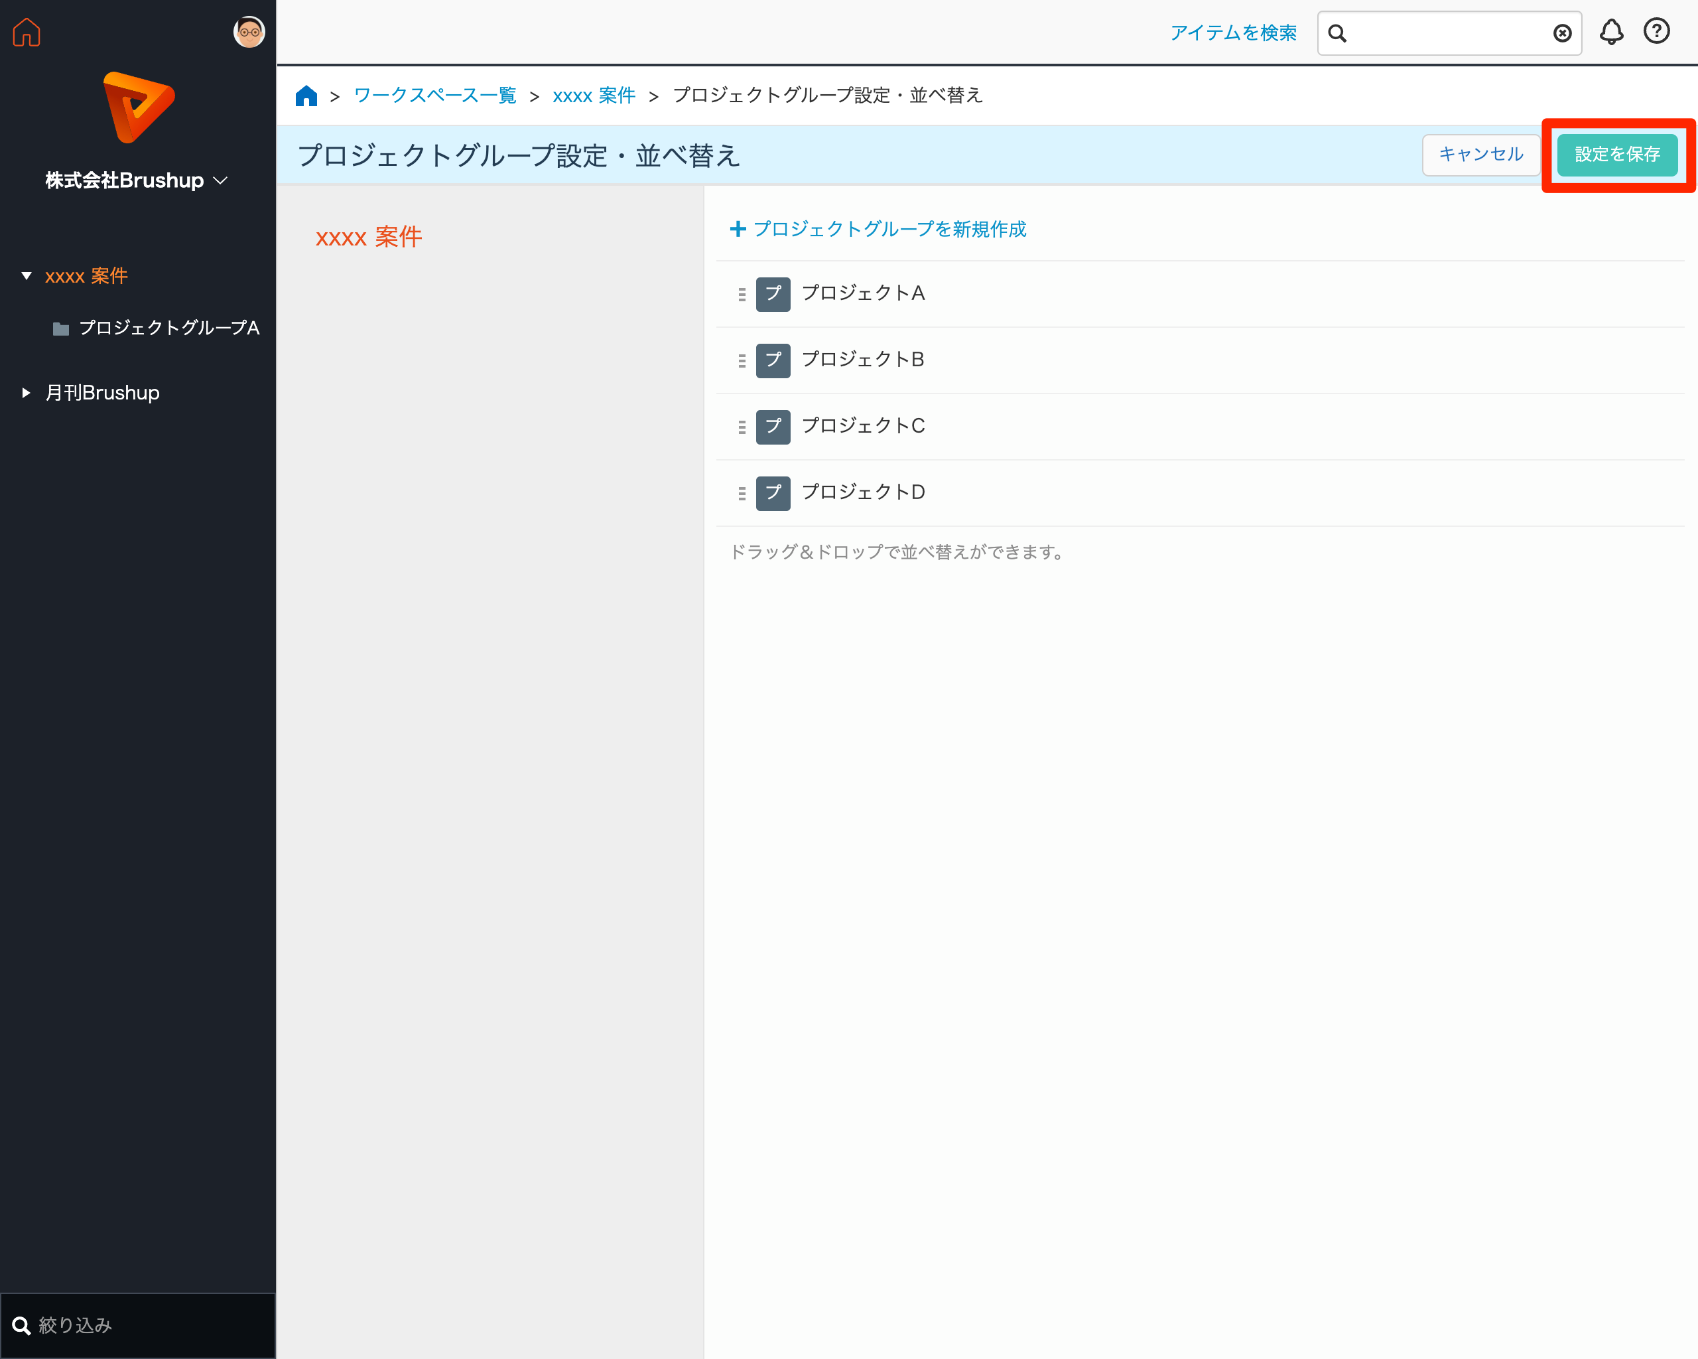This screenshot has width=1698, height=1359.
Task: Collapse the xxxx 案件 tree node
Action: [26, 276]
